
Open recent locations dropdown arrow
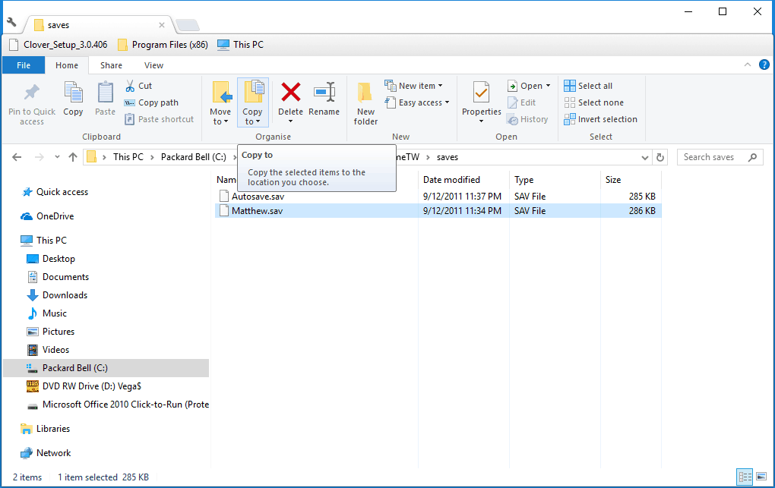click(57, 157)
